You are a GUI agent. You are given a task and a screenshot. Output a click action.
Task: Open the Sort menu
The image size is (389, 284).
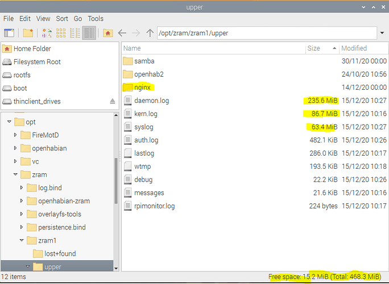(62, 19)
